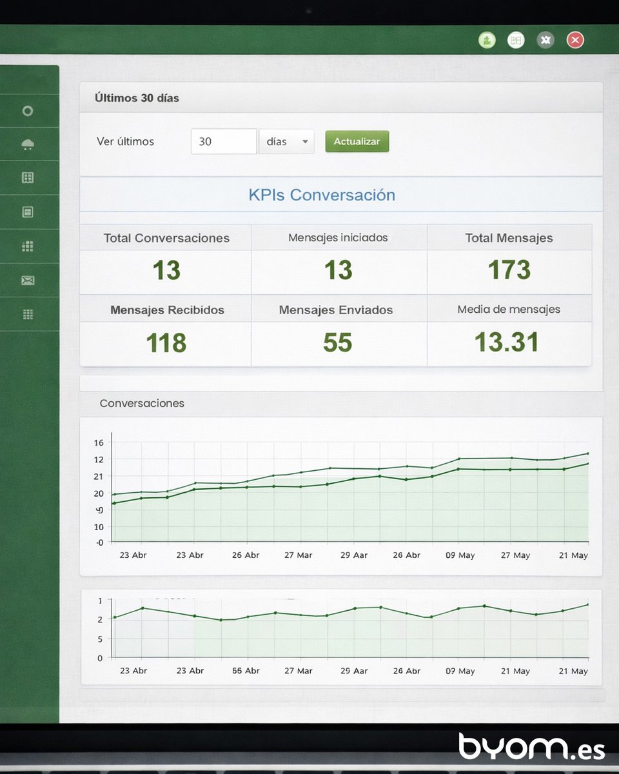Image resolution: width=619 pixels, height=774 pixels.
Task: Click the 'Mensajes iniciados' label
Action: [338, 237]
